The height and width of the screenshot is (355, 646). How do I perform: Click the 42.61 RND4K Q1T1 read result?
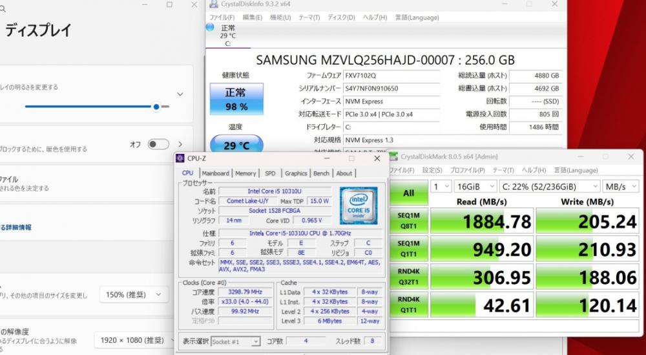482,305
